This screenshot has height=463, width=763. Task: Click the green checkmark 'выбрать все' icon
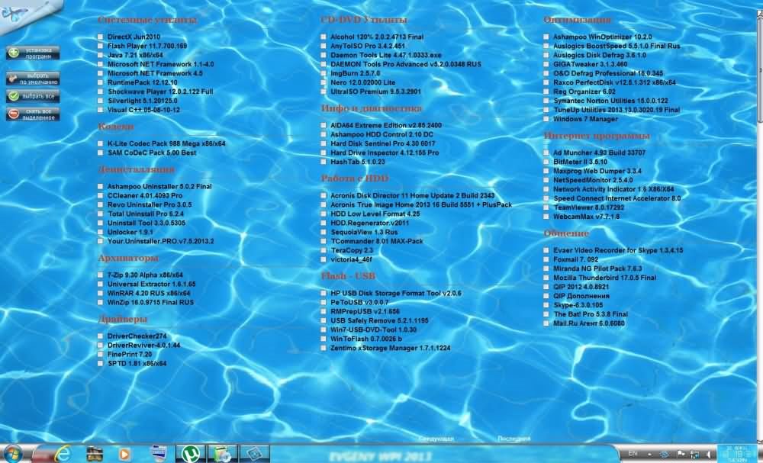[x=14, y=96]
